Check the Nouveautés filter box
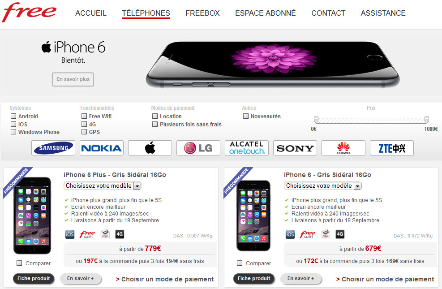The width and height of the screenshot is (442, 289). click(246, 116)
